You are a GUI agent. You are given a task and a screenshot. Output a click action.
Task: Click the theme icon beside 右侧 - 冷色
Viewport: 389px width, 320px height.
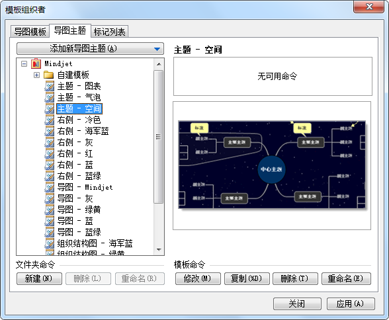(x=50, y=120)
